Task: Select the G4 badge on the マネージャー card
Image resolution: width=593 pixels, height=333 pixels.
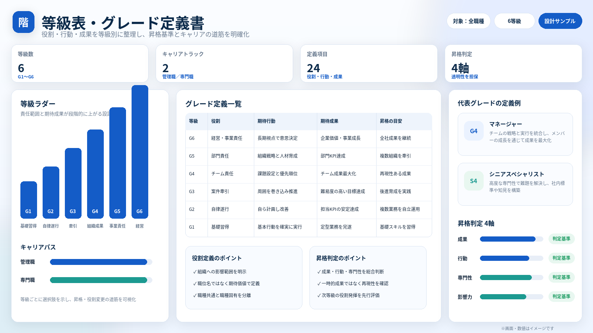Action: [x=474, y=131]
